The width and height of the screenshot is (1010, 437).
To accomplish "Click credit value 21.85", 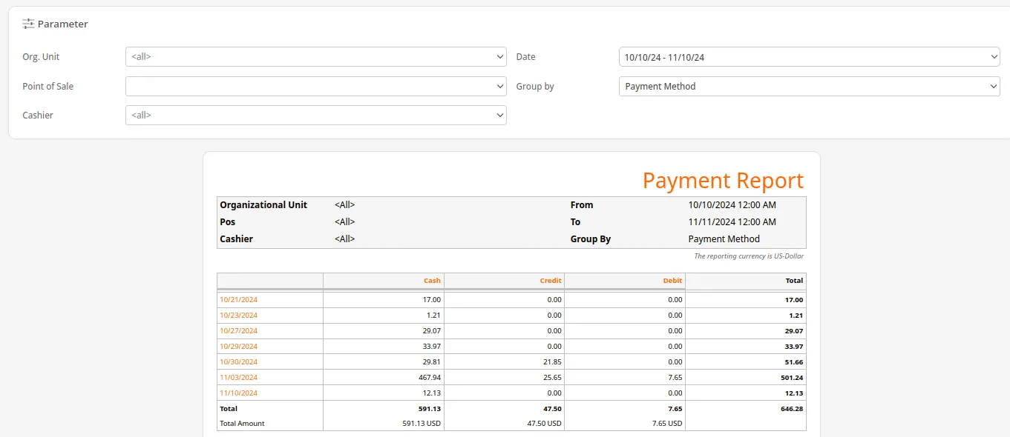I will click(552, 362).
